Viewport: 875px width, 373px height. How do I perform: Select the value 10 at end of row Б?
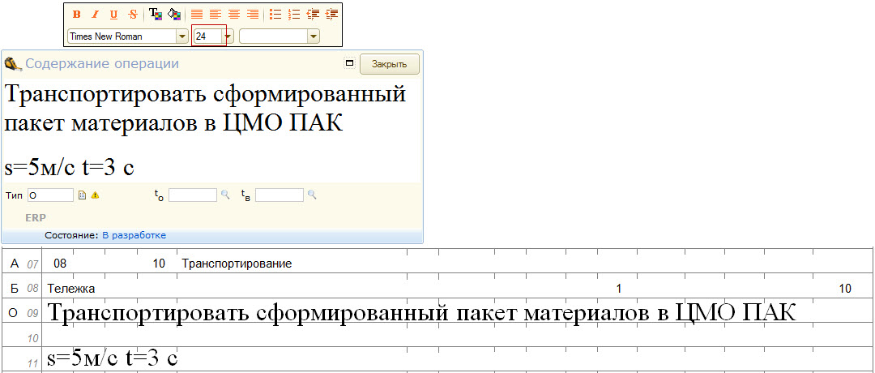pos(845,289)
